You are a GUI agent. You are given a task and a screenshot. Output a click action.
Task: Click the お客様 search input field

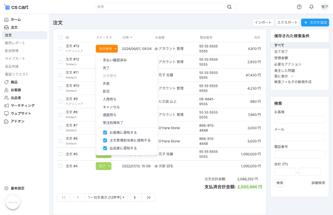(x=299, y=119)
